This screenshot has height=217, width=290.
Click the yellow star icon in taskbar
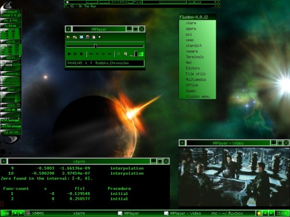259,213
